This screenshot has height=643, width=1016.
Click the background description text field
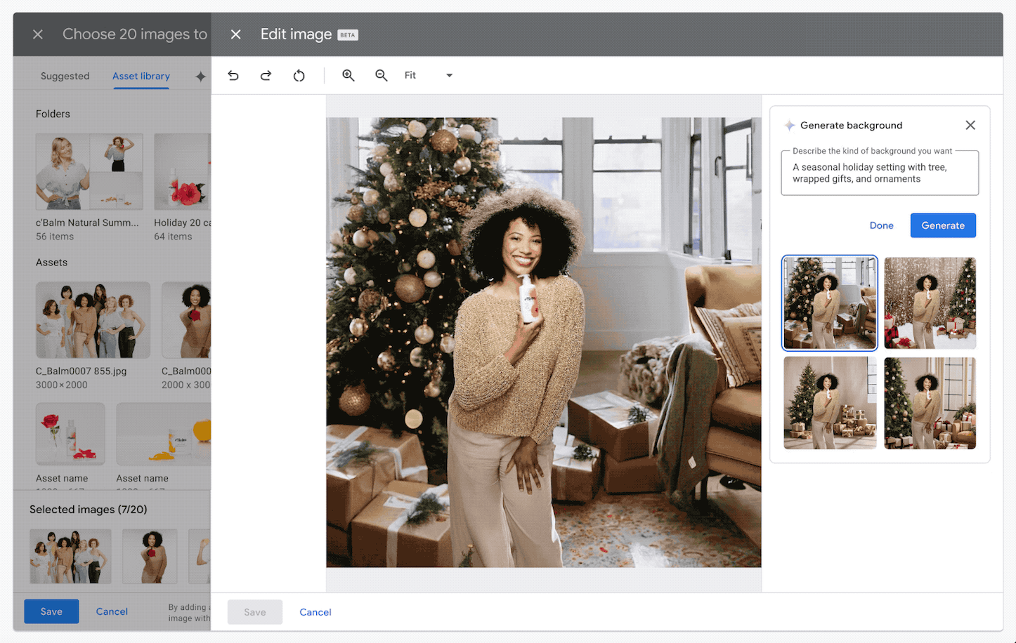coord(880,173)
